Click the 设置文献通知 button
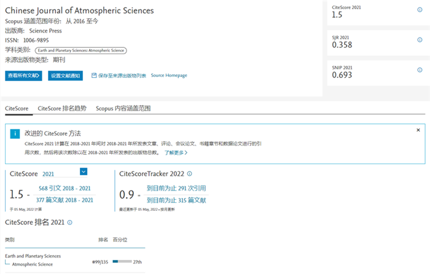This screenshot has height=274, width=430. (x=65, y=76)
